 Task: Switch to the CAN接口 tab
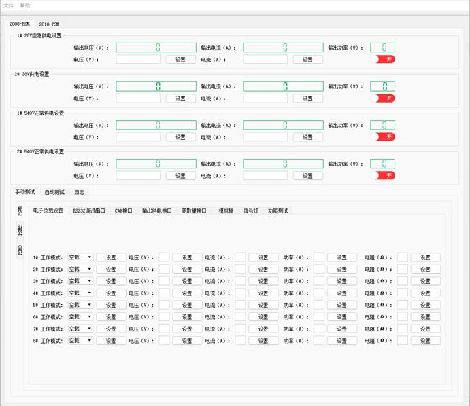[124, 210]
